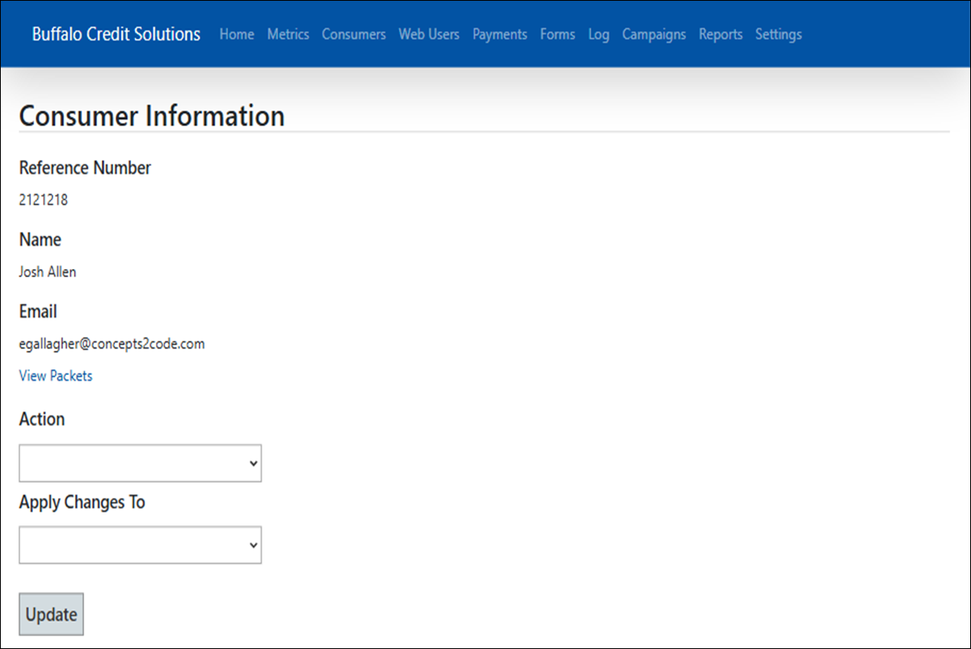
Task: Navigate to Web Users
Action: click(x=429, y=35)
